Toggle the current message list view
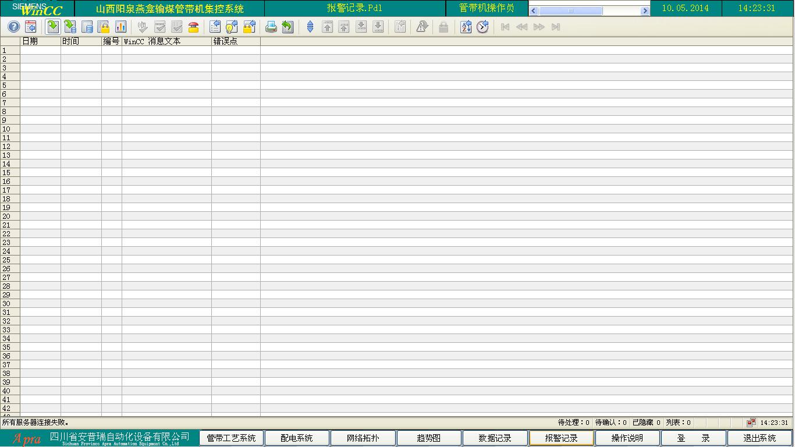795x447 pixels. click(x=53, y=27)
